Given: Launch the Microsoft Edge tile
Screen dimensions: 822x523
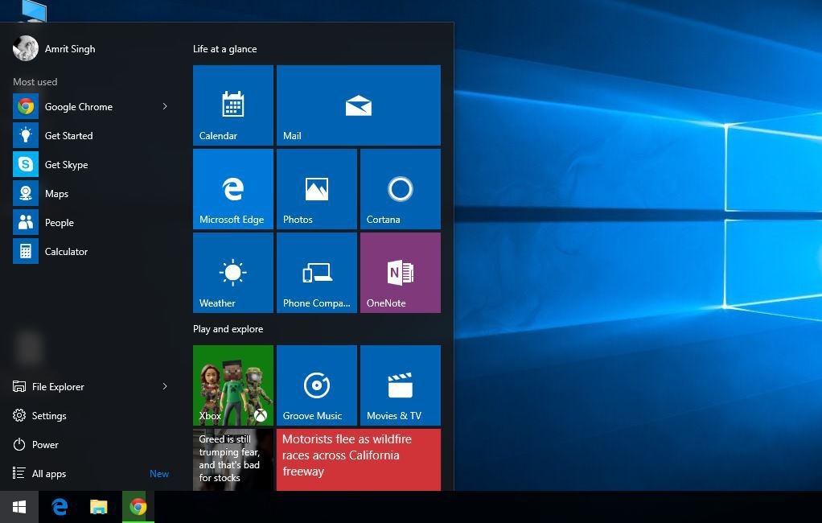Looking at the screenshot, I should [233, 189].
